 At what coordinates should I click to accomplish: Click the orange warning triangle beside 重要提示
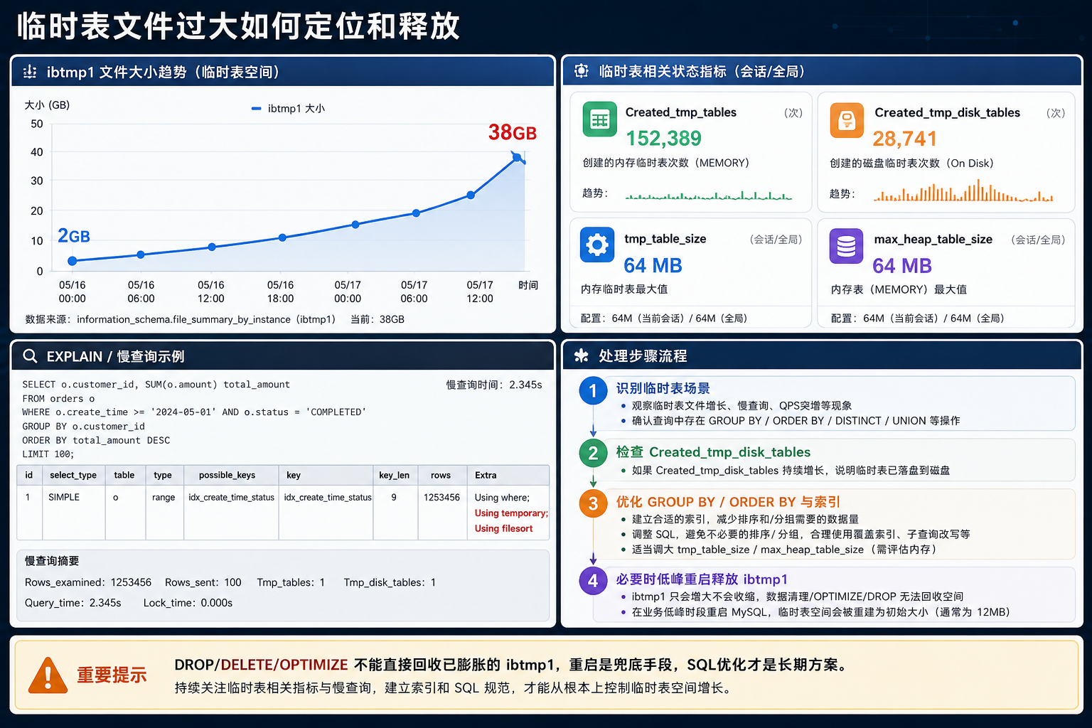48,675
